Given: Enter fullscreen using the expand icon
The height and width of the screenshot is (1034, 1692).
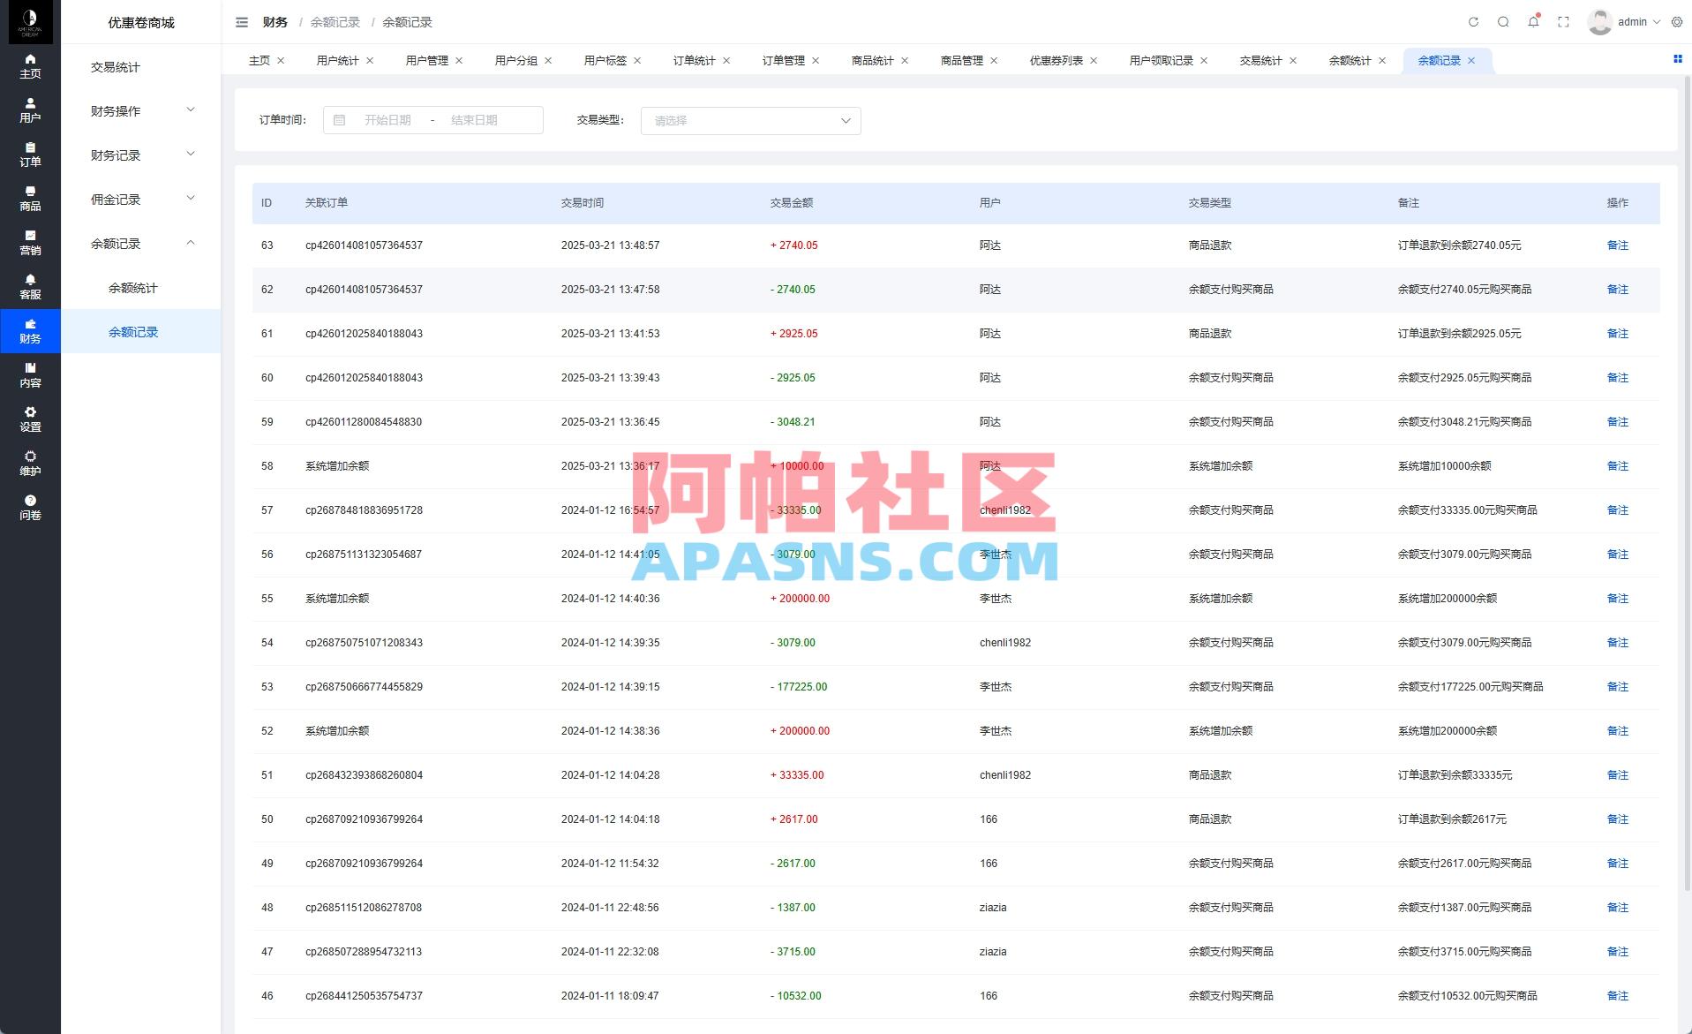Looking at the screenshot, I should tap(1563, 22).
